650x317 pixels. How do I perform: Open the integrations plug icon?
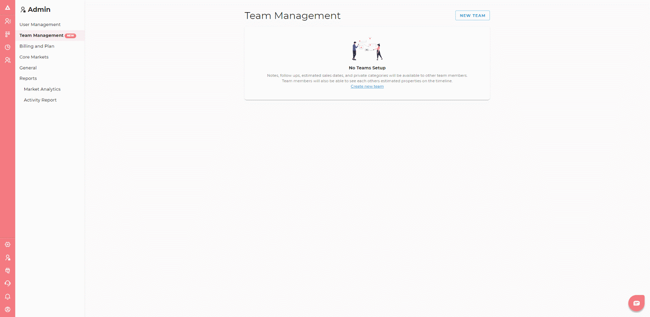7,270
